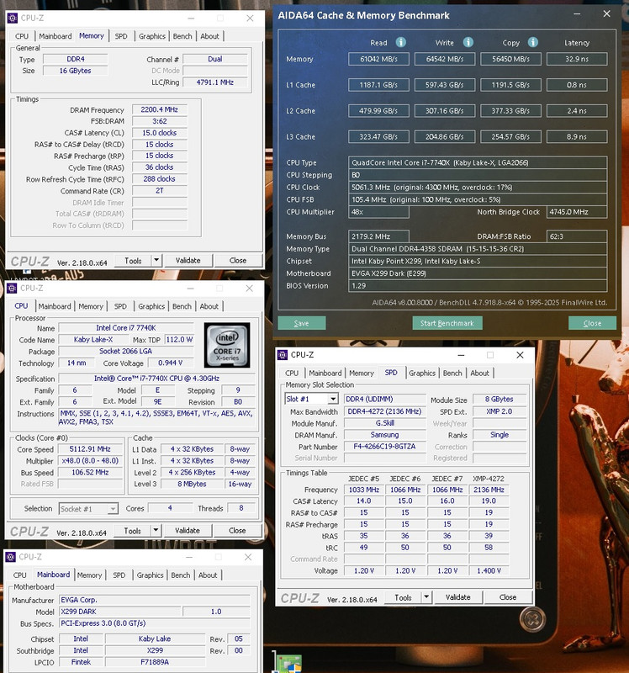Click the Write info icon in AIDA64
Image resolution: width=629 pixels, height=673 pixels.
[x=468, y=42]
